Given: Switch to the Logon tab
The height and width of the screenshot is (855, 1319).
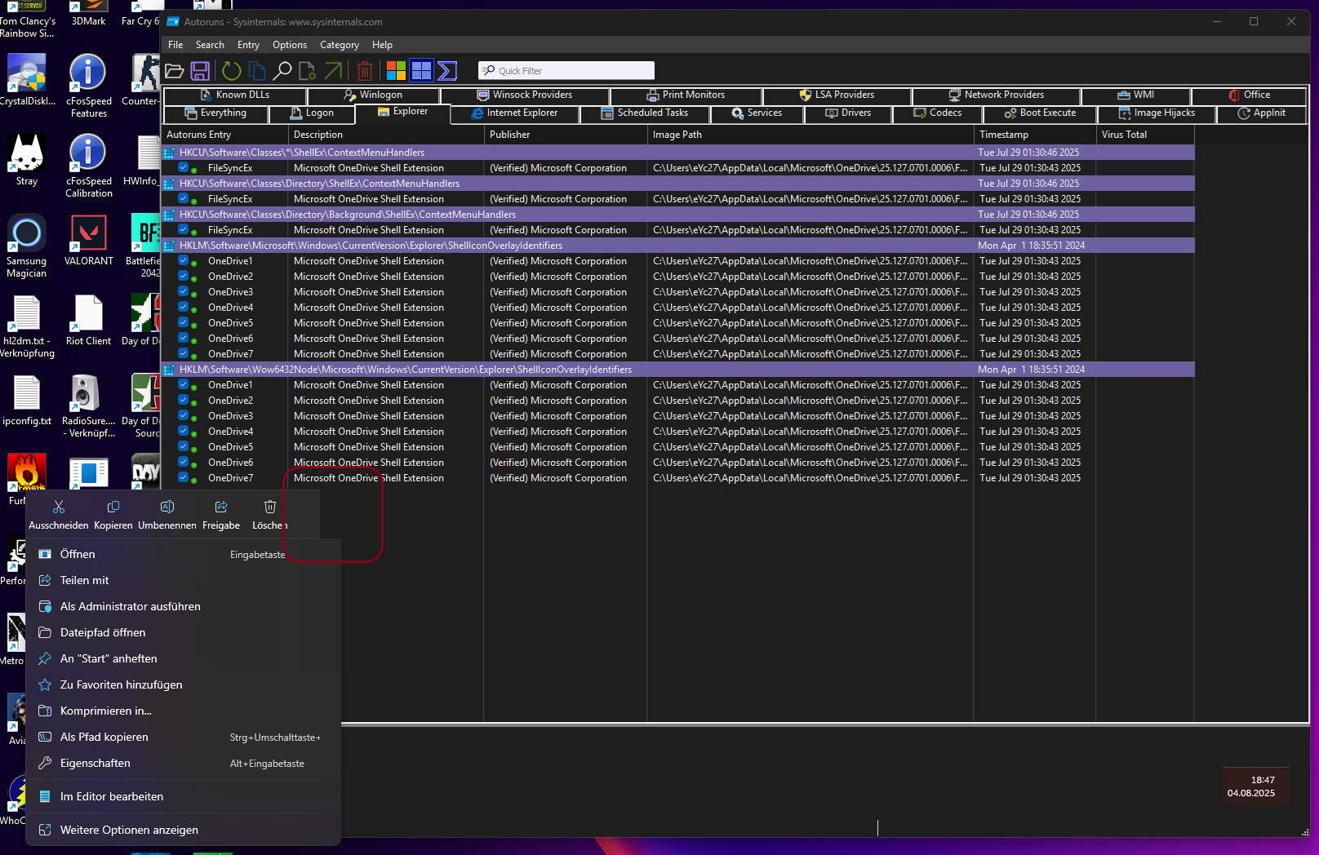Looking at the screenshot, I should [x=312, y=113].
